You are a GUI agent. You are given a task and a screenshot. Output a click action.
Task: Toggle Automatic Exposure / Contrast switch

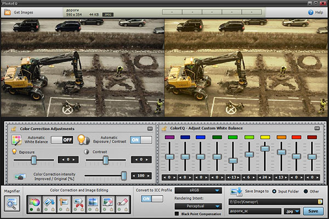142,140
